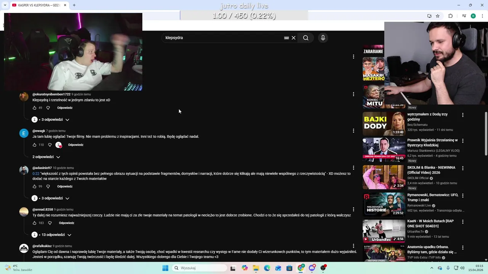This screenshot has height=274, width=488.
Task: Like the comment by @annad.8258
Action: [x=34, y=223]
